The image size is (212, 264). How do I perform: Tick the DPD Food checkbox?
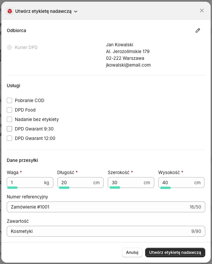[x=9, y=110]
